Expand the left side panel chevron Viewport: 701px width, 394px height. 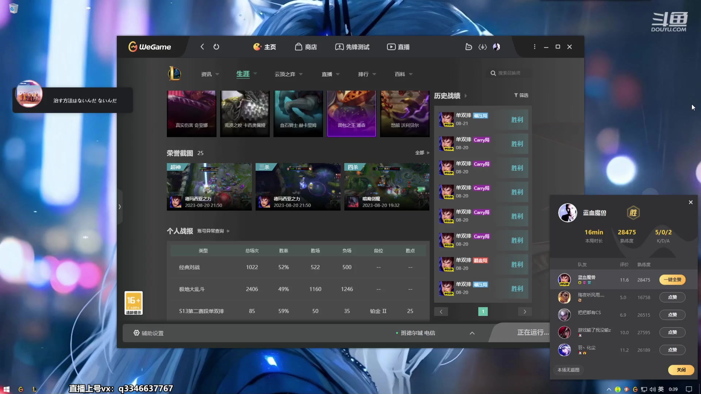click(120, 206)
